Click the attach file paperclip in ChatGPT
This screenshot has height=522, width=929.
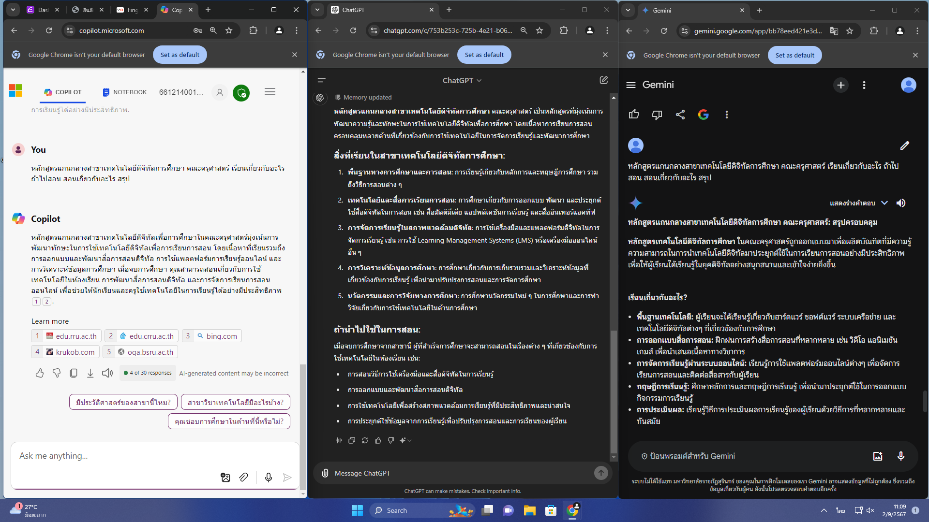point(325,473)
